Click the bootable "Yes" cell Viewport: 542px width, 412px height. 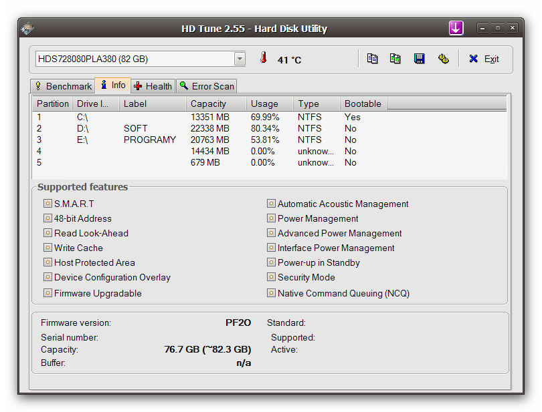pos(352,118)
